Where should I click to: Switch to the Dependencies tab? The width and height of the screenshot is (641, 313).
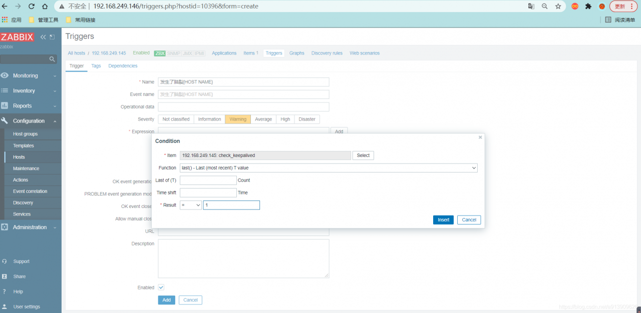click(123, 66)
